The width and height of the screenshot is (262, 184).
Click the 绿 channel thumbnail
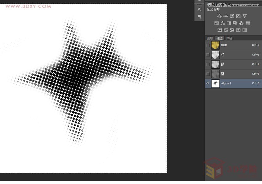[x=215, y=64]
